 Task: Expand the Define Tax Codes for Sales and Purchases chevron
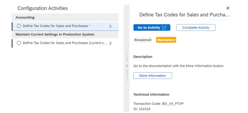(x=110, y=26)
